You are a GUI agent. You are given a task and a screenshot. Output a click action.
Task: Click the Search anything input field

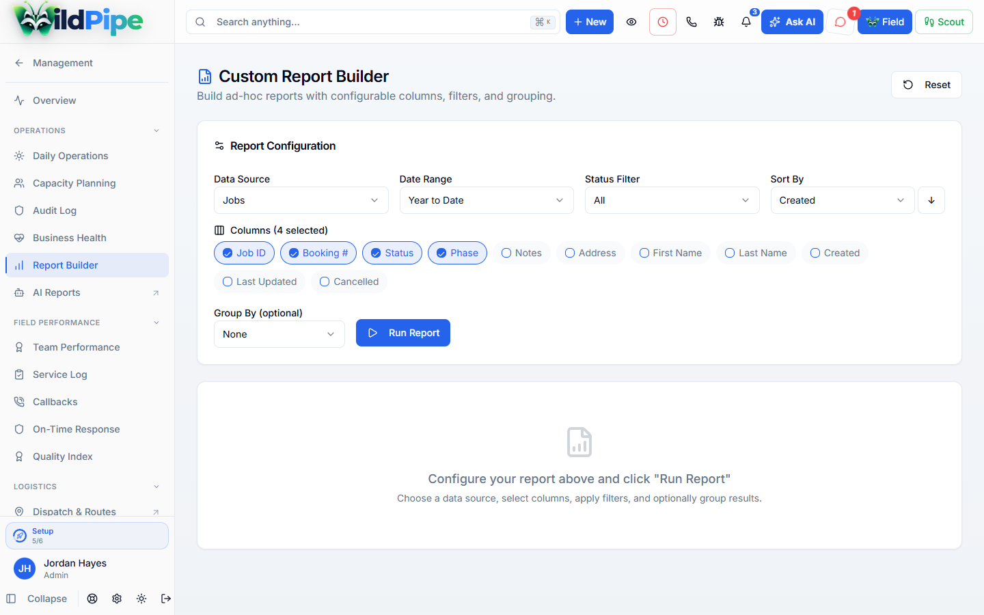373,22
